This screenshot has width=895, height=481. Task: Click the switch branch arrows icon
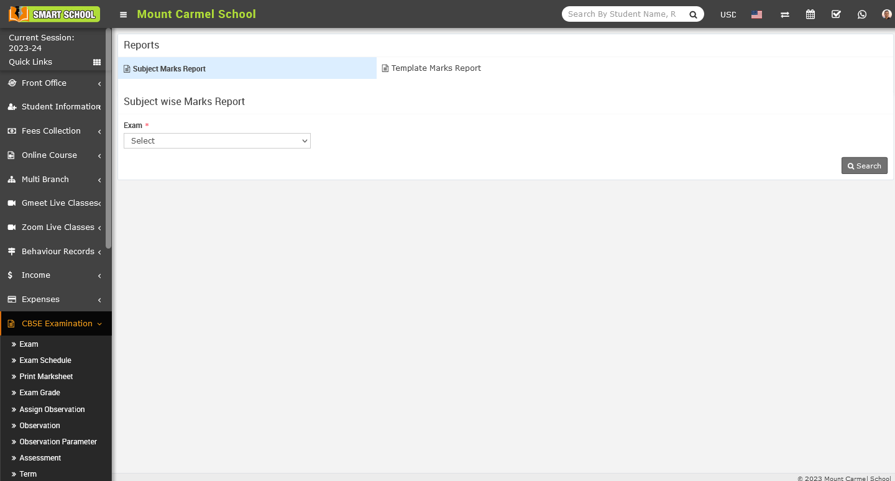pos(784,14)
